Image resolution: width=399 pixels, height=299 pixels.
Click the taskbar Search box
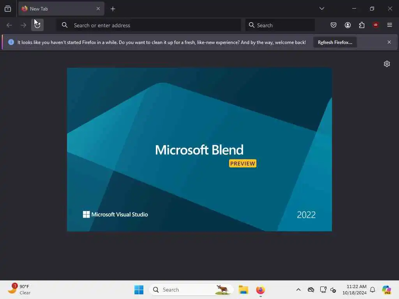click(191, 290)
